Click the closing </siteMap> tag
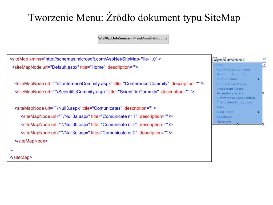The width and height of the screenshot is (273, 205). point(21,157)
